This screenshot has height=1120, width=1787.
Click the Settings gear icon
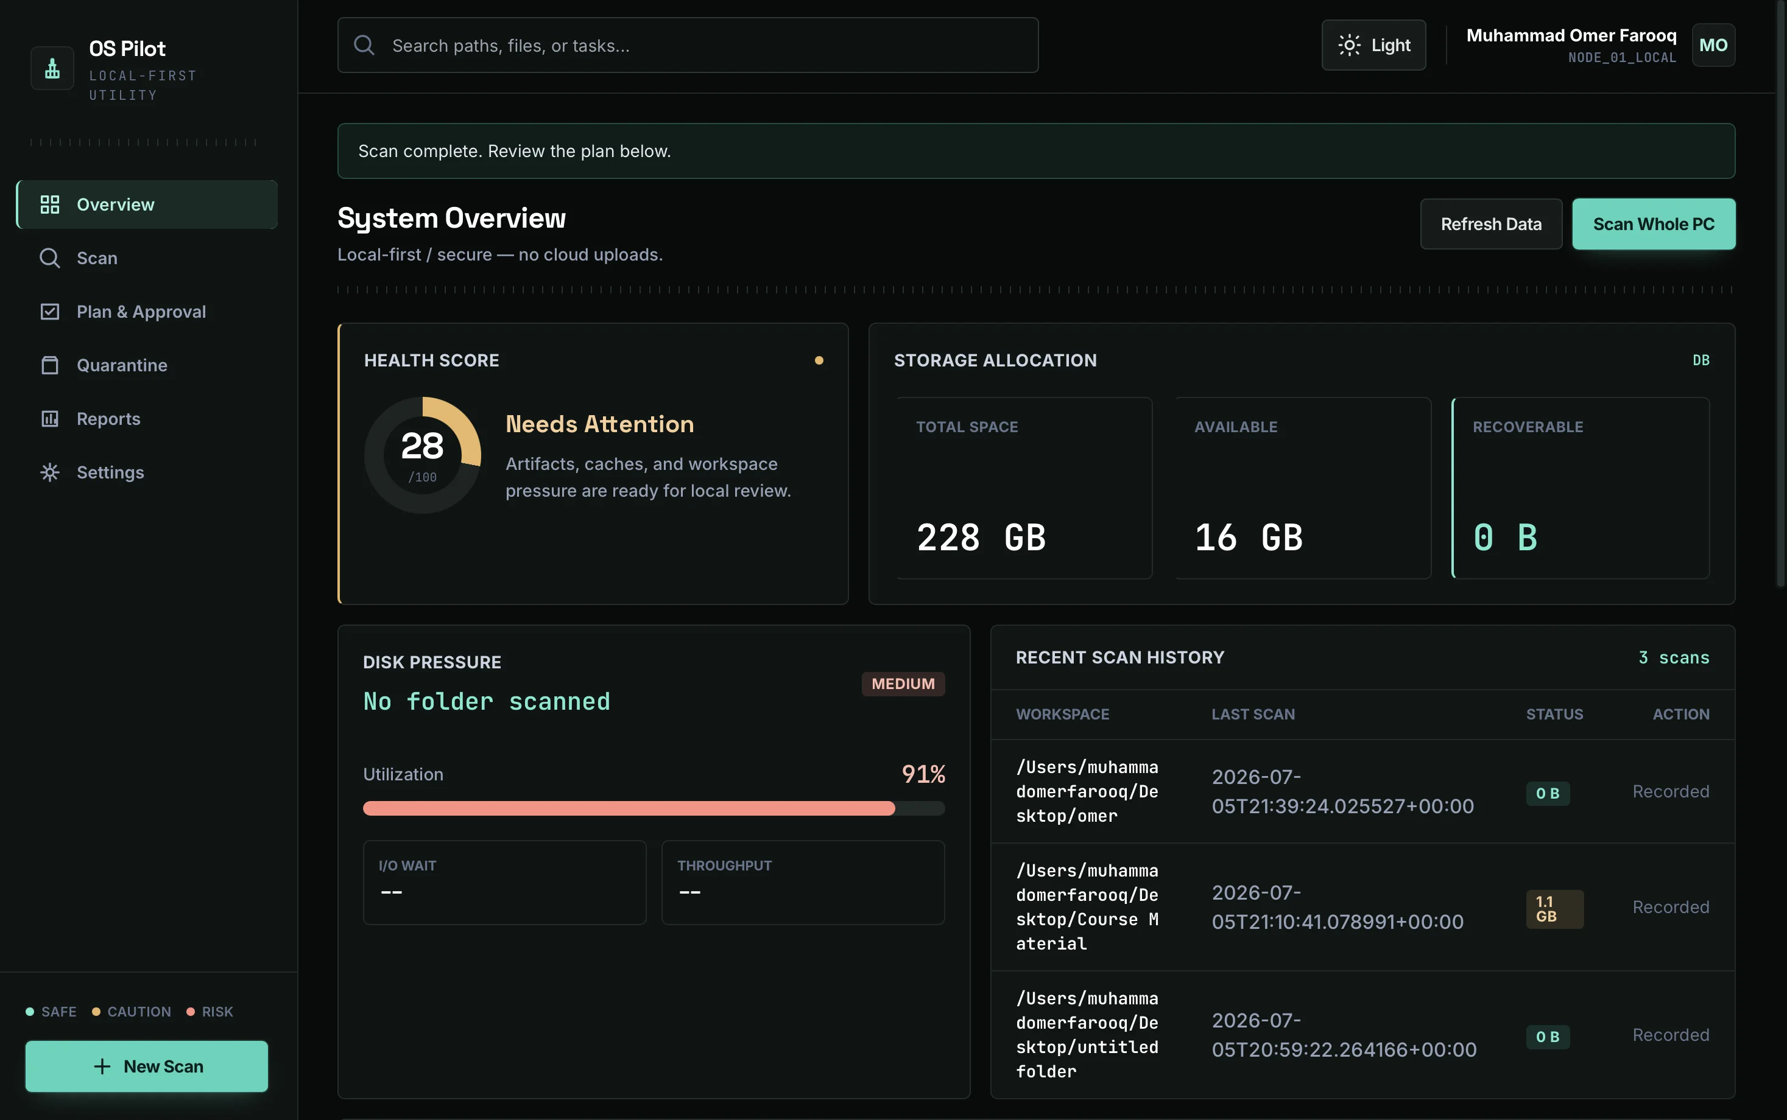50,472
